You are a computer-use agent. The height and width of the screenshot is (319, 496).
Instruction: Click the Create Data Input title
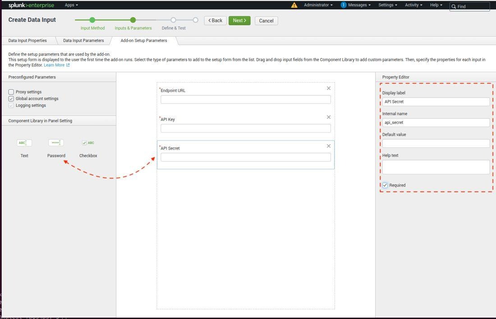coord(32,20)
